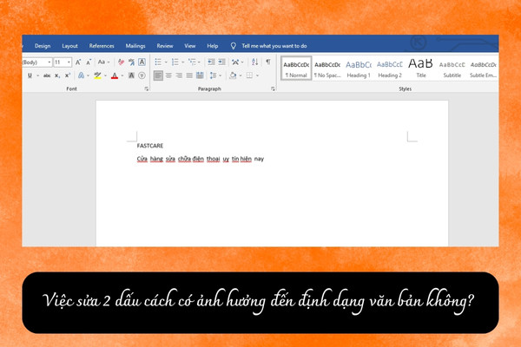Click the Shrink Font icon
Viewport: 521px width, 347px height.
click(89, 62)
